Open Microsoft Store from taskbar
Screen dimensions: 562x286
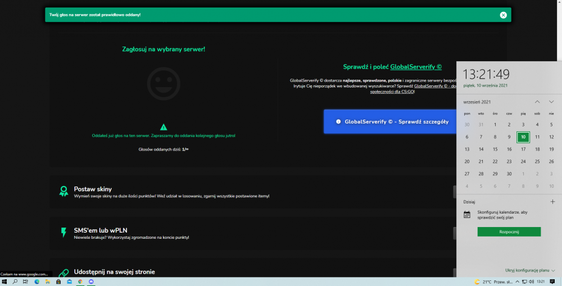(x=58, y=282)
